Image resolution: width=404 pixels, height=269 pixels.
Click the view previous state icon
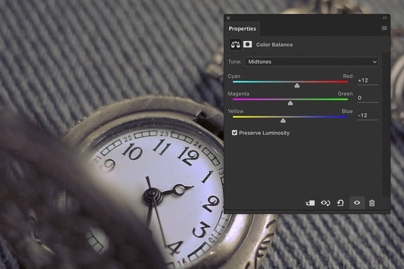pyautogui.click(x=326, y=203)
